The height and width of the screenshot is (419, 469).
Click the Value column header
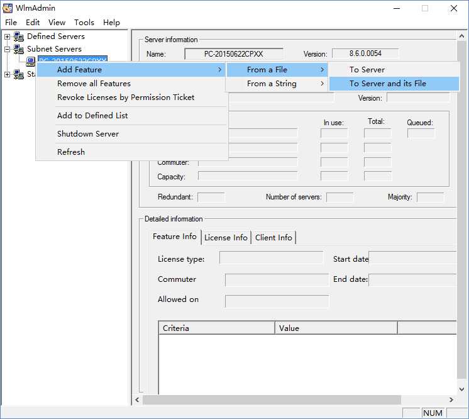336,328
